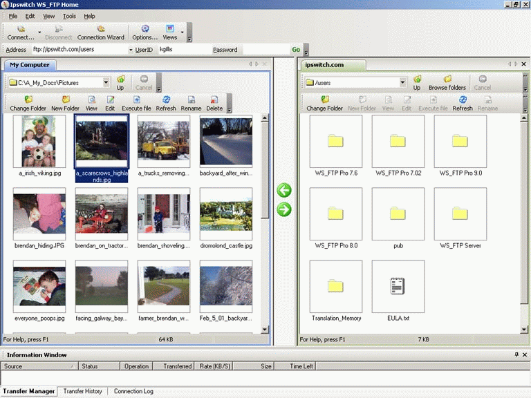Change Folder in local pane
The image size is (531, 398).
coord(28,104)
